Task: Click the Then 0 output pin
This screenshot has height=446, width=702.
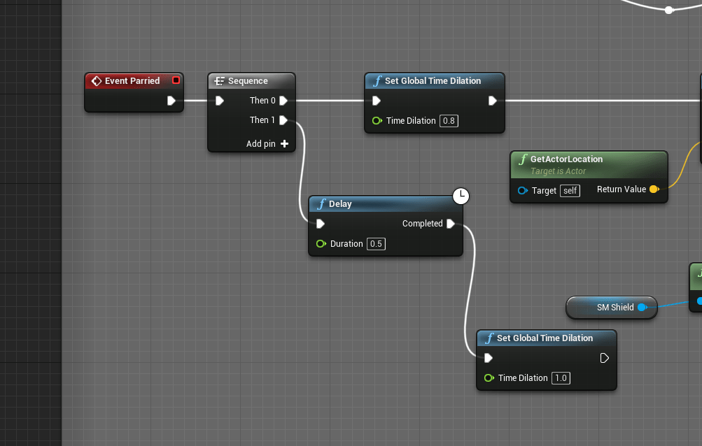Action: point(283,101)
